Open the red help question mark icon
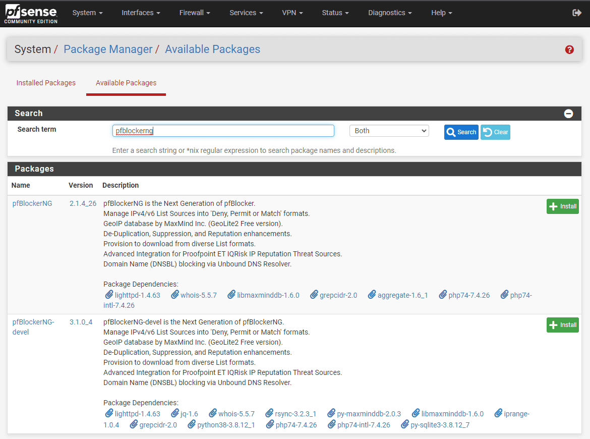The width and height of the screenshot is (590, 439). [569, 49]
